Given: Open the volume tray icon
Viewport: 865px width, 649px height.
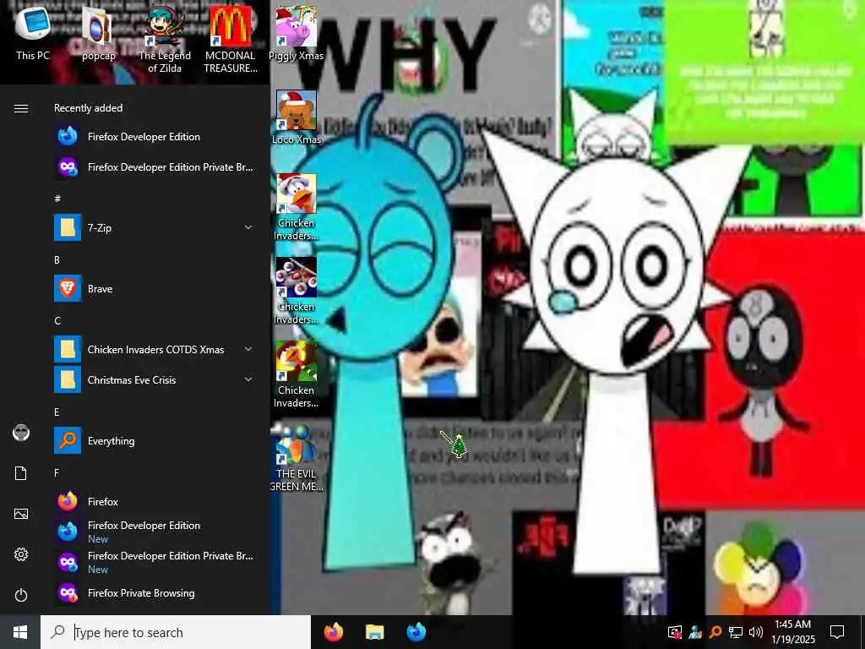Looking at the screenshot, I should 756,632.
